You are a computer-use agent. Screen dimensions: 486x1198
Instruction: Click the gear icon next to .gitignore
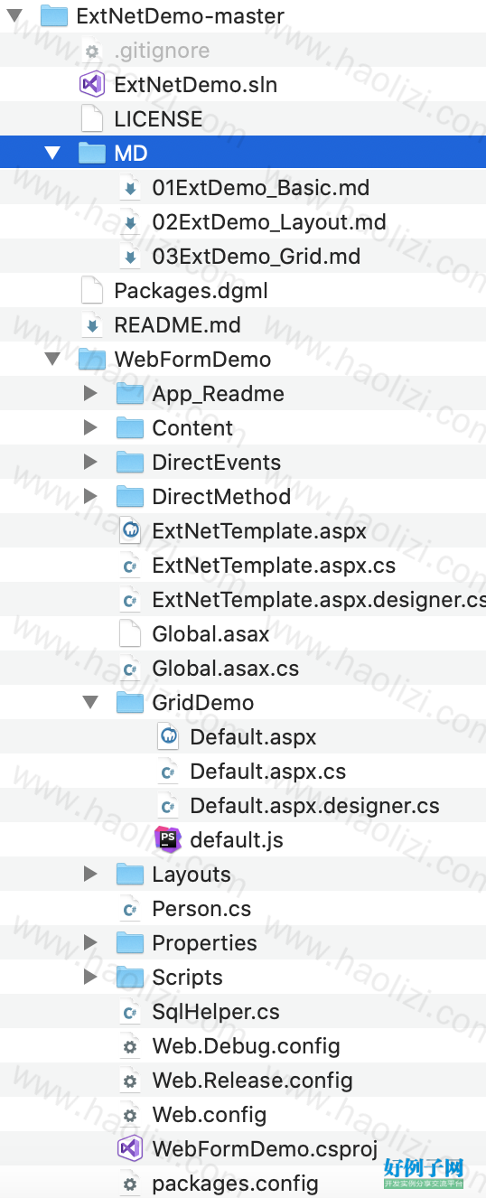pos(92,51)
